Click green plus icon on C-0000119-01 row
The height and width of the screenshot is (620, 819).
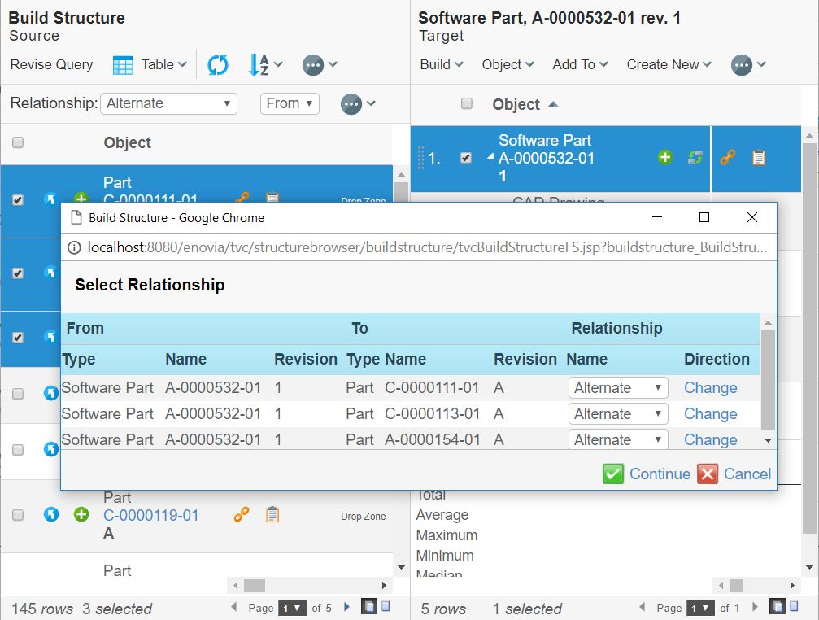tap(81, 514)
